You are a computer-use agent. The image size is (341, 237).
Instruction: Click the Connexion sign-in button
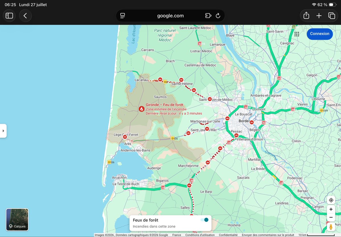pos(320,34)
